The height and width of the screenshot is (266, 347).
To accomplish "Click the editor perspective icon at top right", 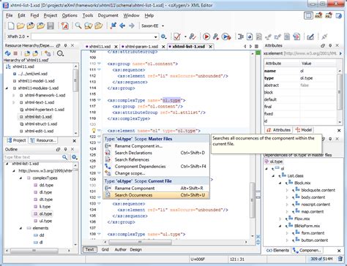I will click(x=309, y=15).
